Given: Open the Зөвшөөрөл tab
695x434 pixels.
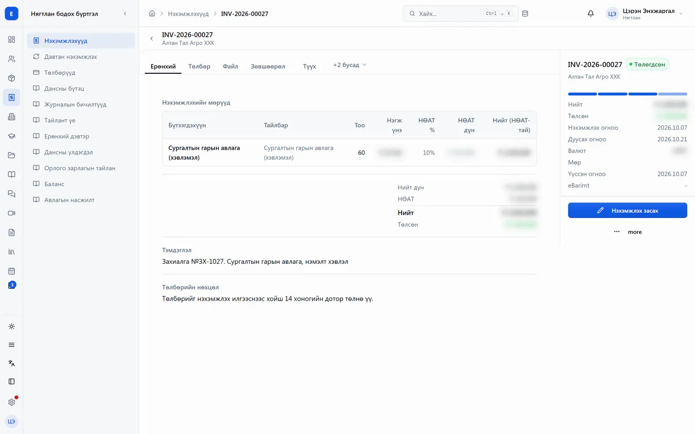Looking at the screenshot, I should (x=268, y=66).
